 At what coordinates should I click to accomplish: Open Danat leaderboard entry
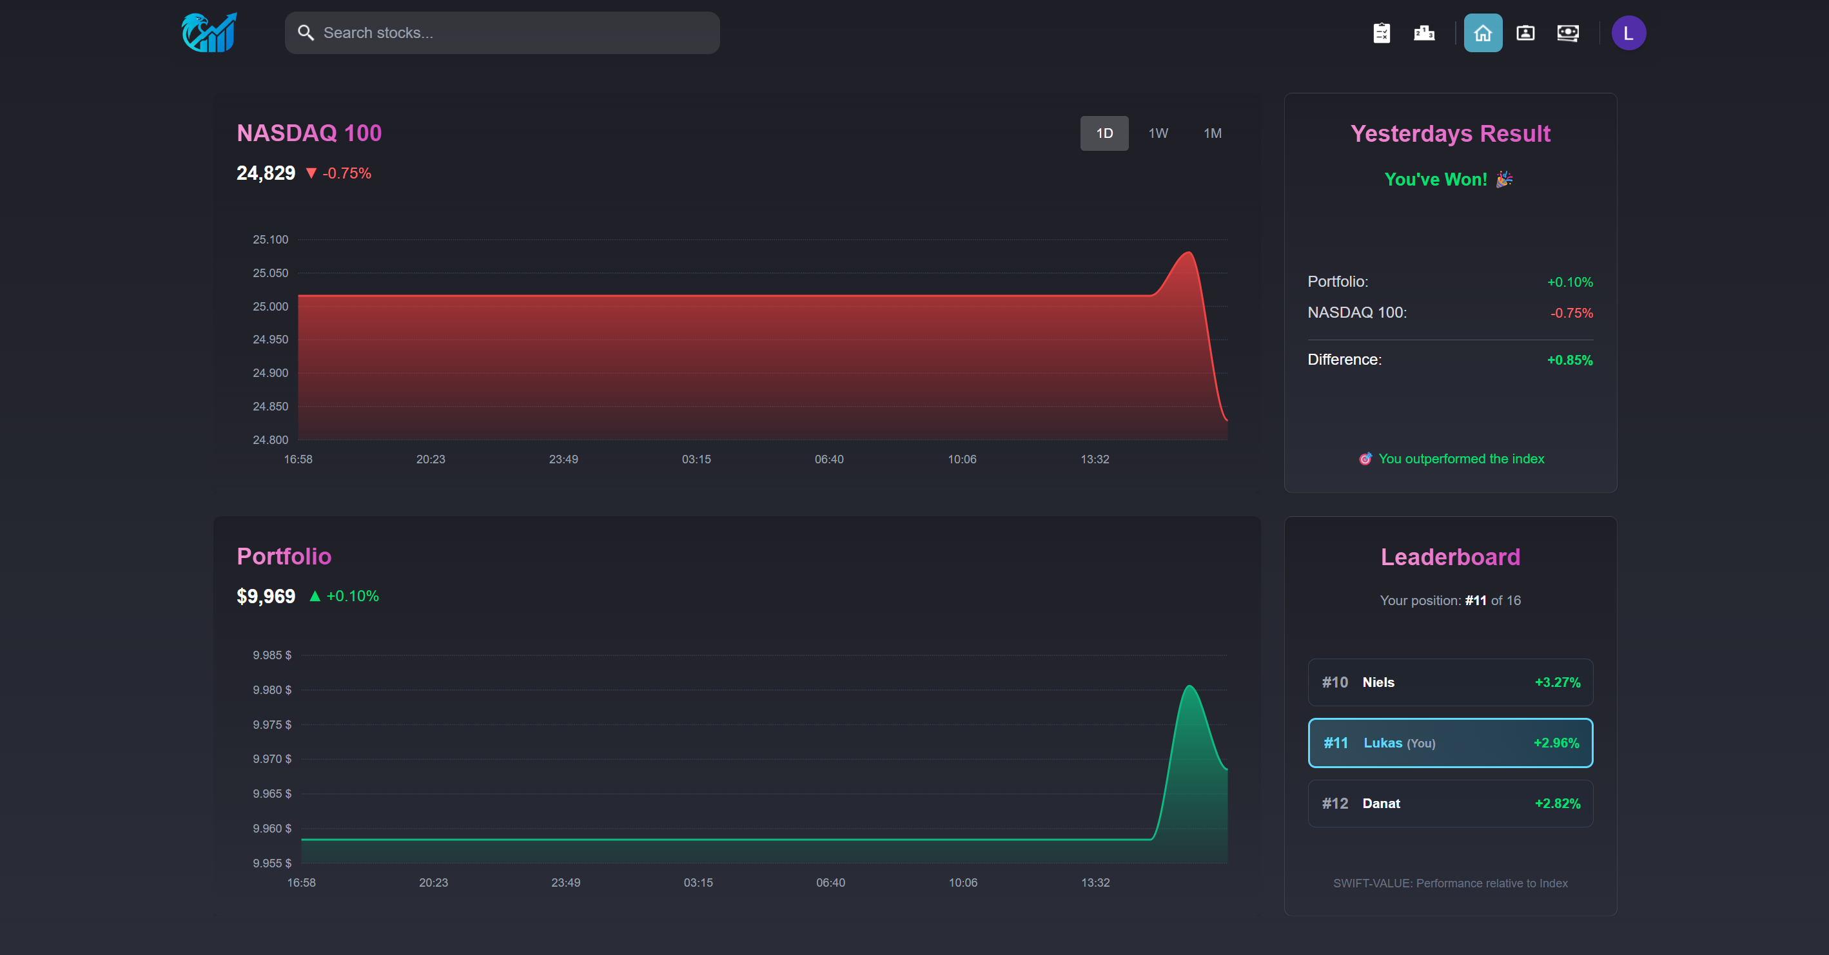pos(1450,803)
